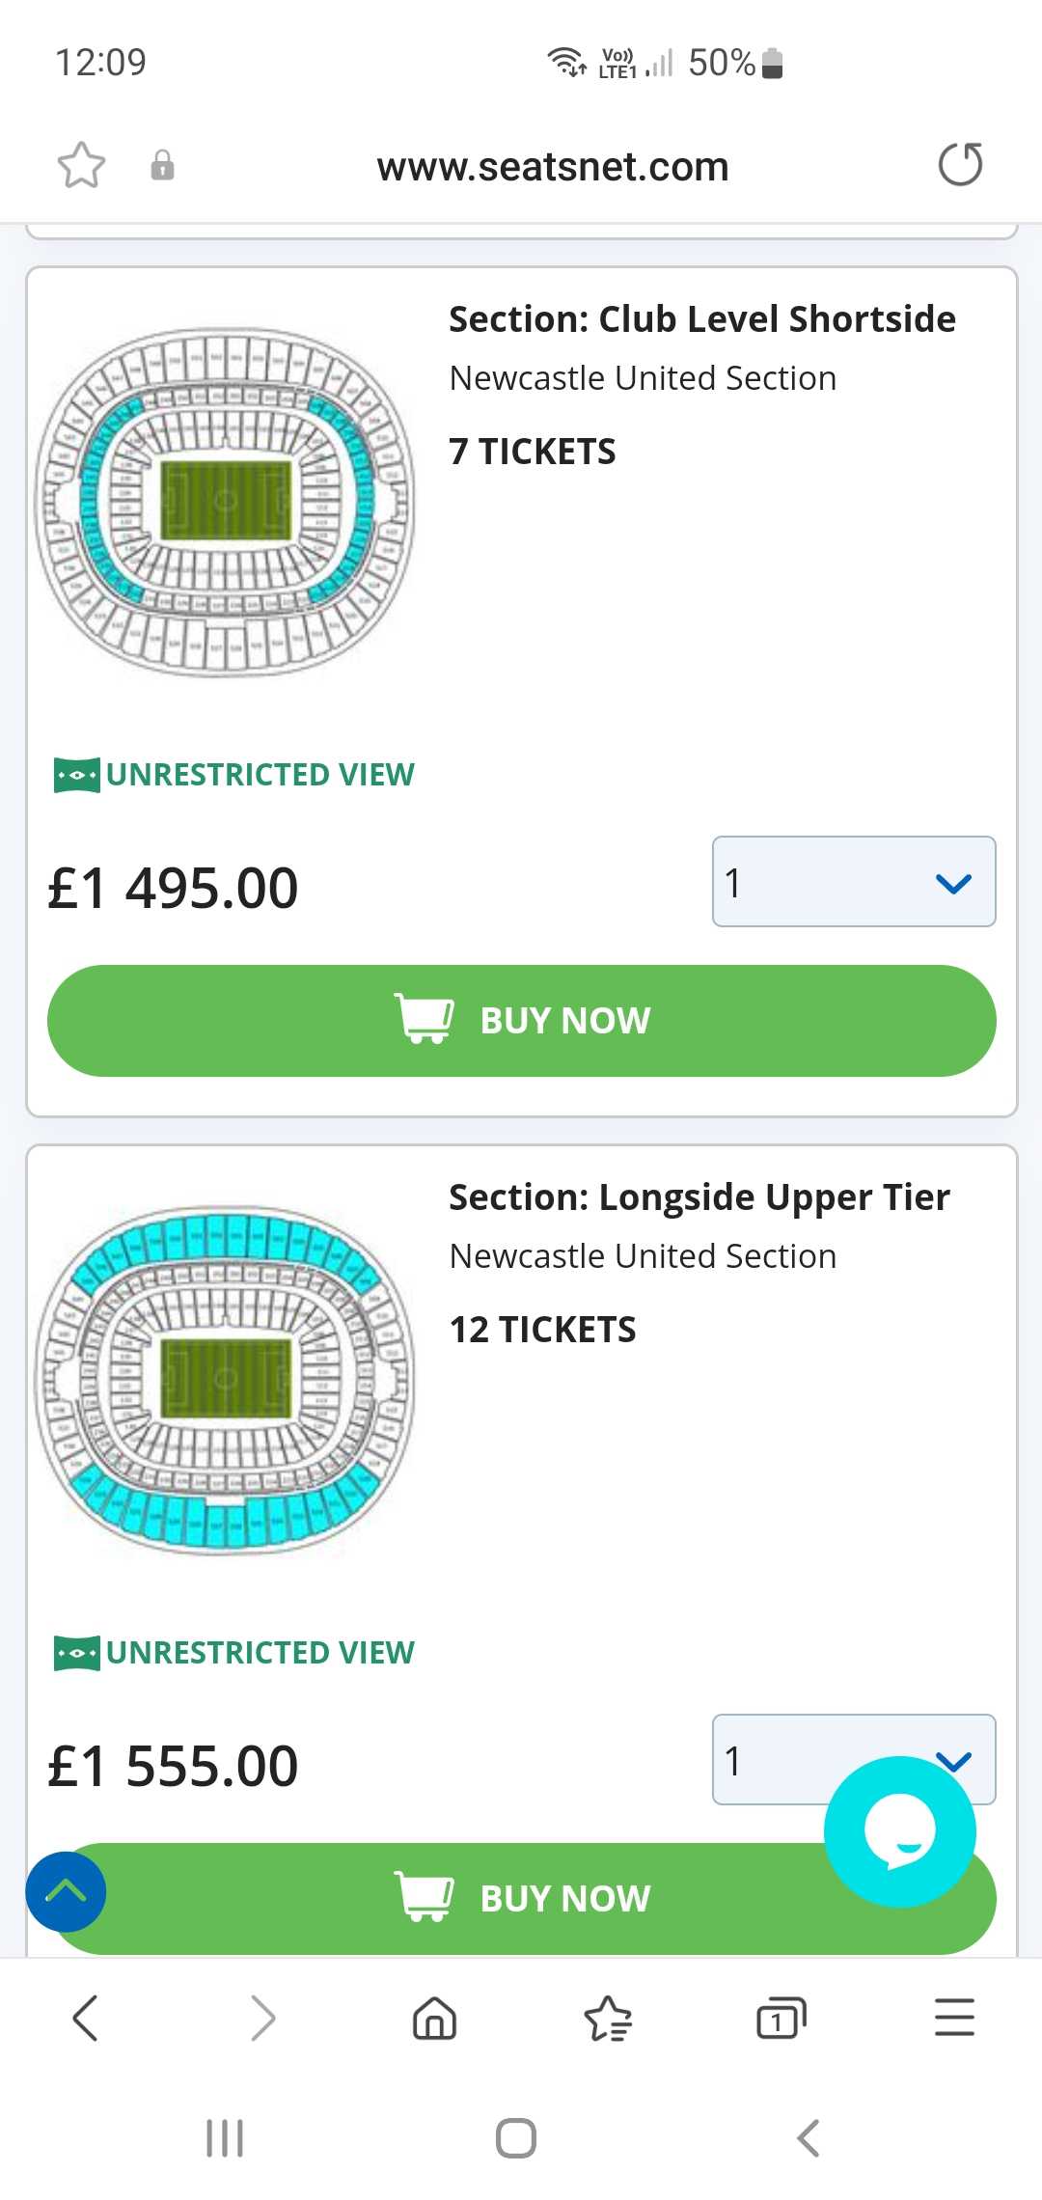The image size is (1042, 2200).
Task: Expand quantity dropdown for Longside Upper Tier
Action: point(854,1759)
